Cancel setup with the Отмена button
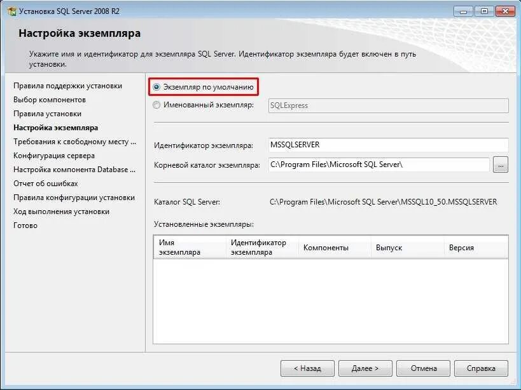The width and height of the screenshot is (521, 390). (423, 368)
